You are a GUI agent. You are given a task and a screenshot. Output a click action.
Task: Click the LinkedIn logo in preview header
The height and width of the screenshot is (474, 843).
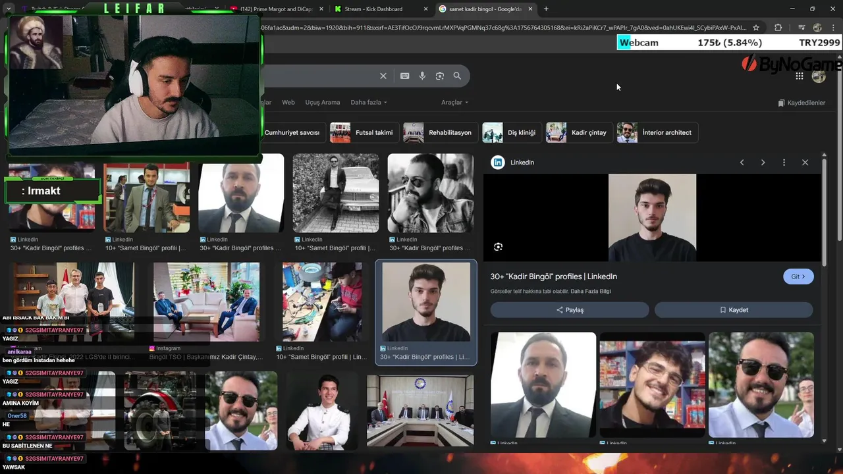[x=498, y=163]
